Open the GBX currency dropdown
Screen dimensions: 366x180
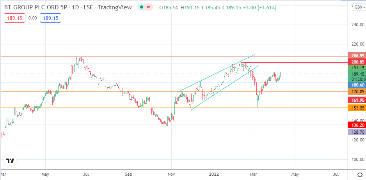359,7
